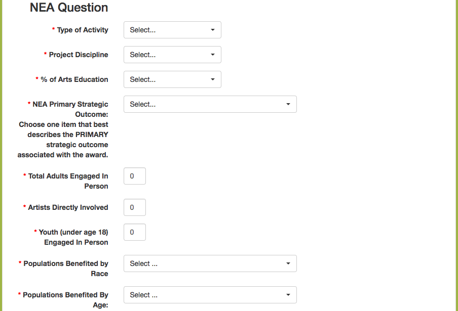Viewport: 458px width, 311px height.
Task: Click the Type of Activity label
Action: click(83, 30)
